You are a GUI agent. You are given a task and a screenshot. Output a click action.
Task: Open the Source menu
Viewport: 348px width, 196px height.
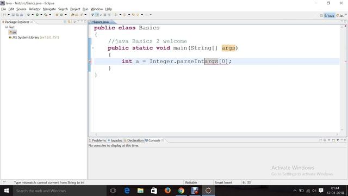21,9
